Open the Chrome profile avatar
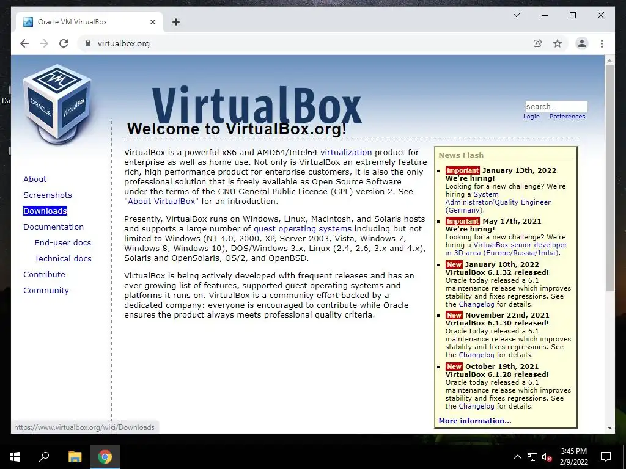The height and width of the screenshot is (469, 626). coord(582,43)
